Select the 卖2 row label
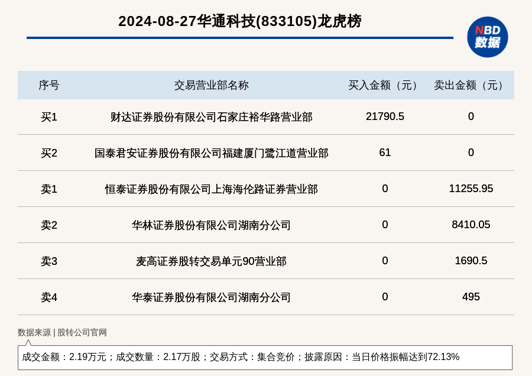This screenshot has width=532, height=376. click(49, 225)
